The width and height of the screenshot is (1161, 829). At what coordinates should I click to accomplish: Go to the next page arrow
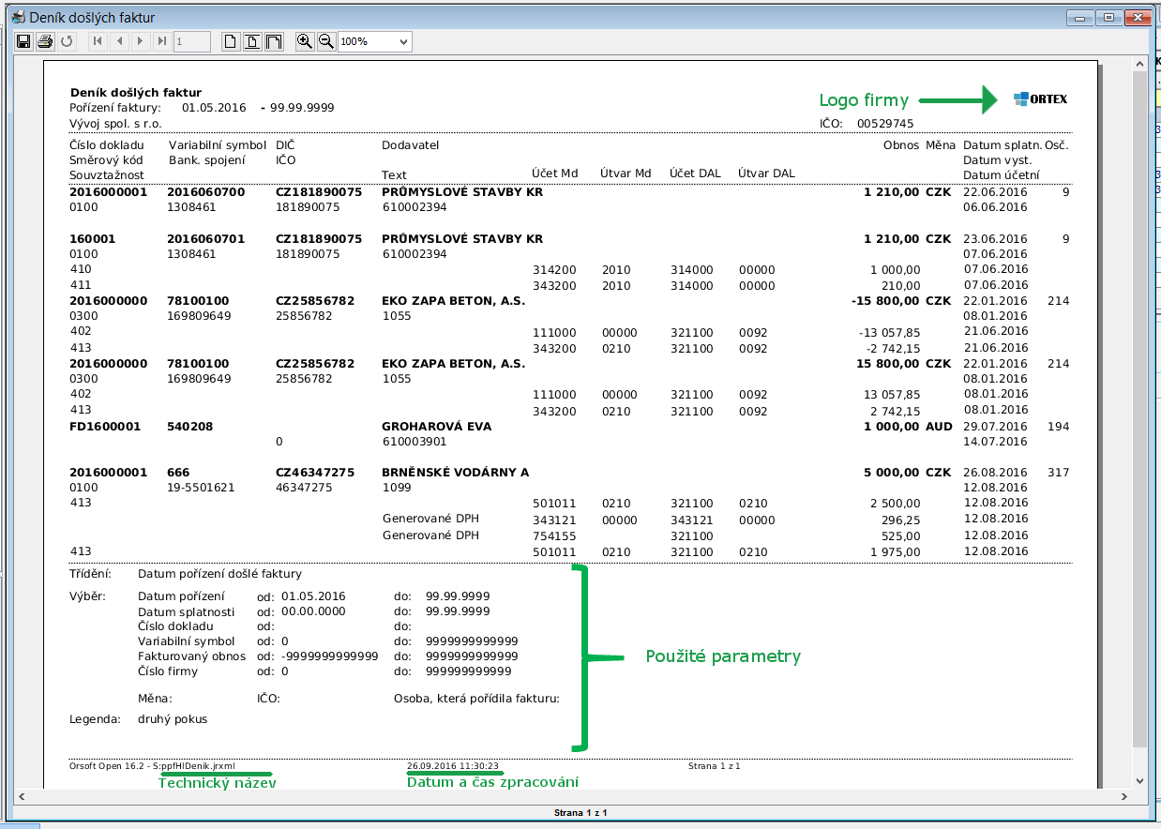pos(141,41)
